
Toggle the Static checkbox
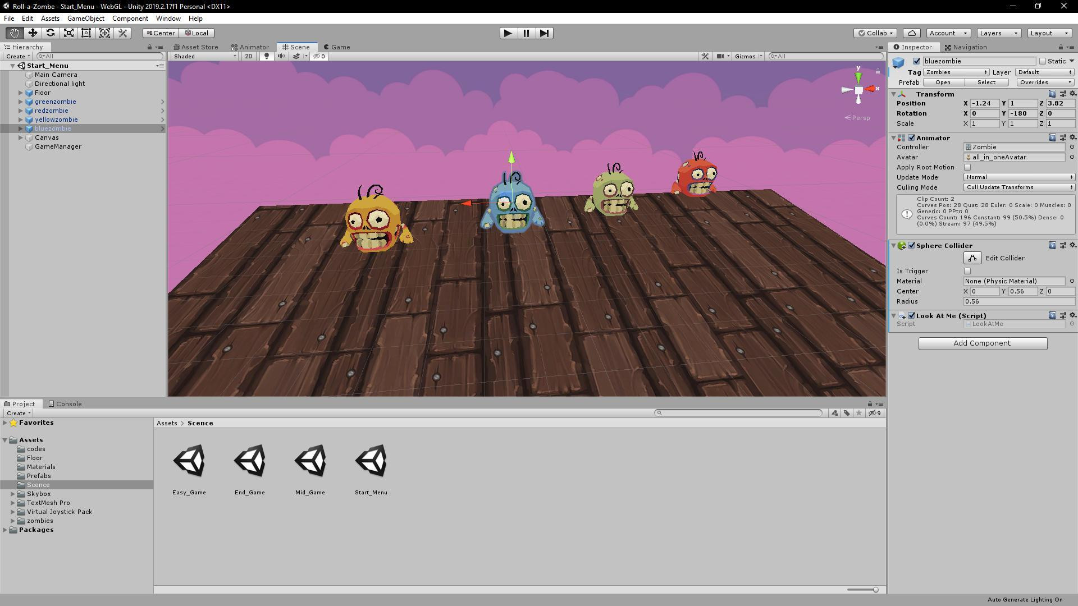coord(1043,61)
